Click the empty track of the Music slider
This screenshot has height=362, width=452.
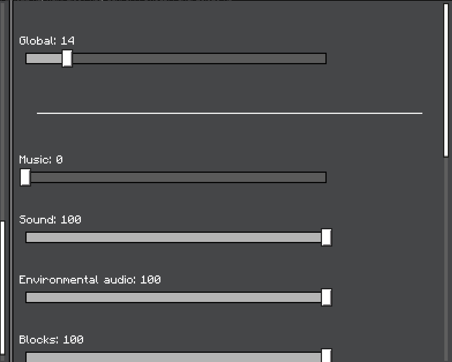[x=178, y=178]
